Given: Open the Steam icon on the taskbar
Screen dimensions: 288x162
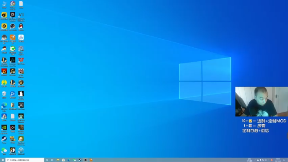Looking at the screenshot, I should point(80,160).
